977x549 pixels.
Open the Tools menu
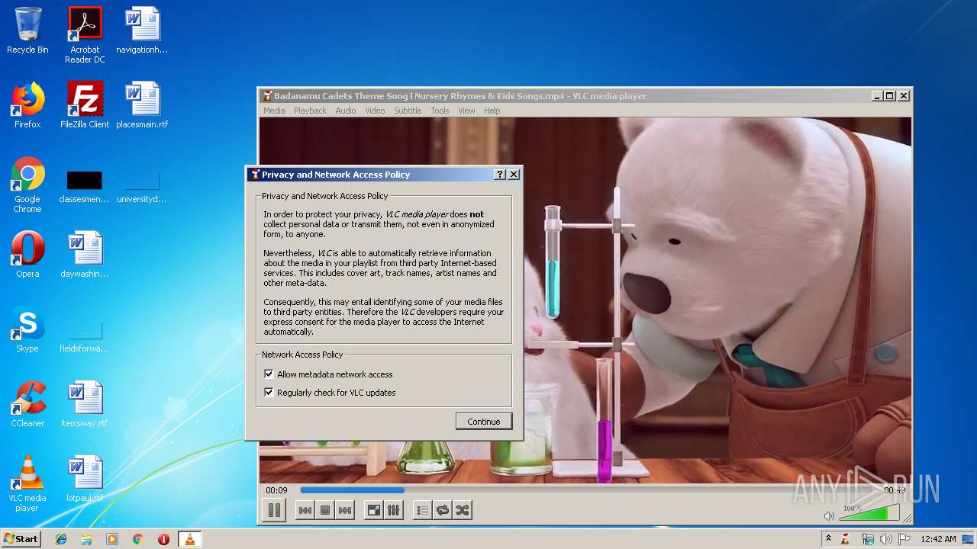440,111
